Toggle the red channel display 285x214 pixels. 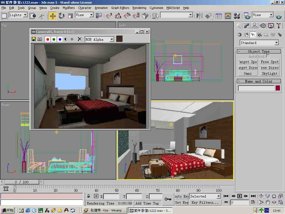48,39
